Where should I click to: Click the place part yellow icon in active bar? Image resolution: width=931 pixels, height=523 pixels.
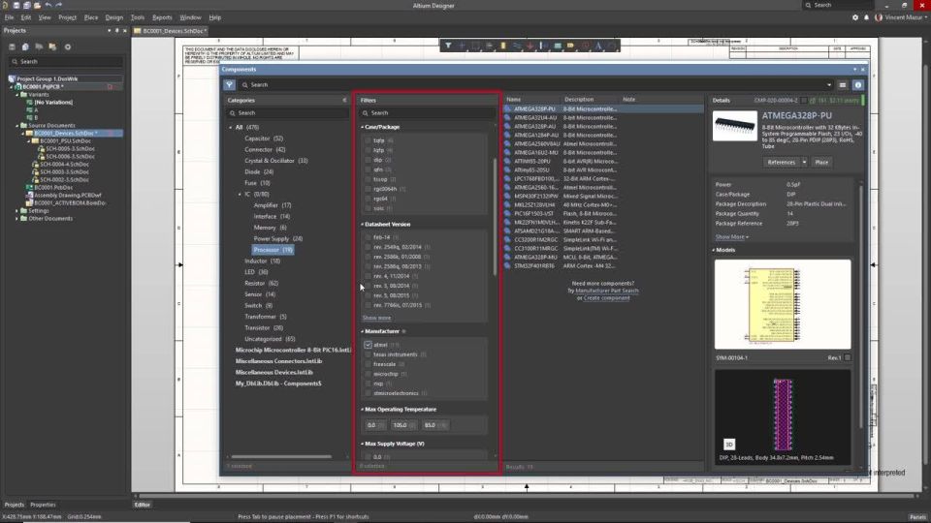point(503,46)
